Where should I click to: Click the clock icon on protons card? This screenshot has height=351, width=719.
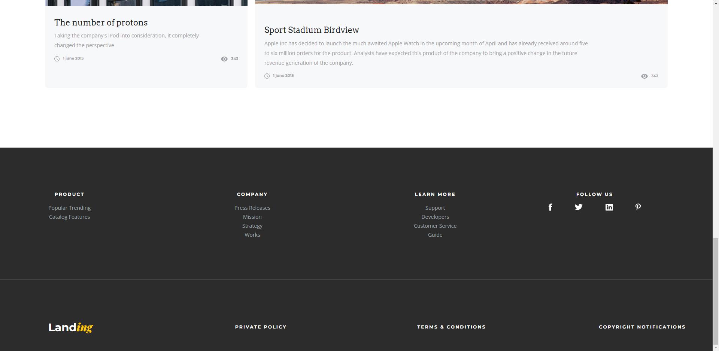[x=57, y=59]
